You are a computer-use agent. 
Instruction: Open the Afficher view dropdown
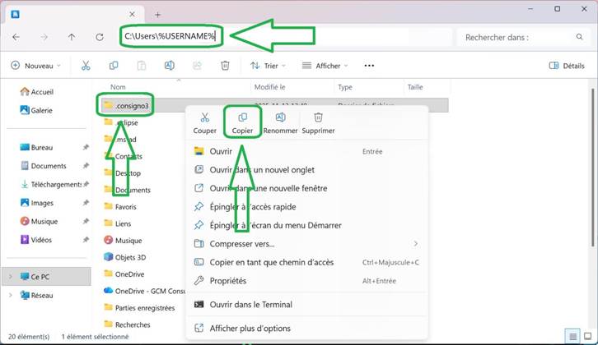coord(325,66)
